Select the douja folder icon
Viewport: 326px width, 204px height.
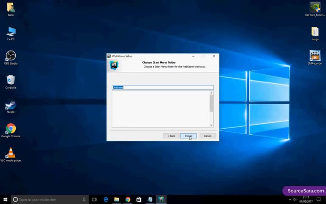coord(315,34)
